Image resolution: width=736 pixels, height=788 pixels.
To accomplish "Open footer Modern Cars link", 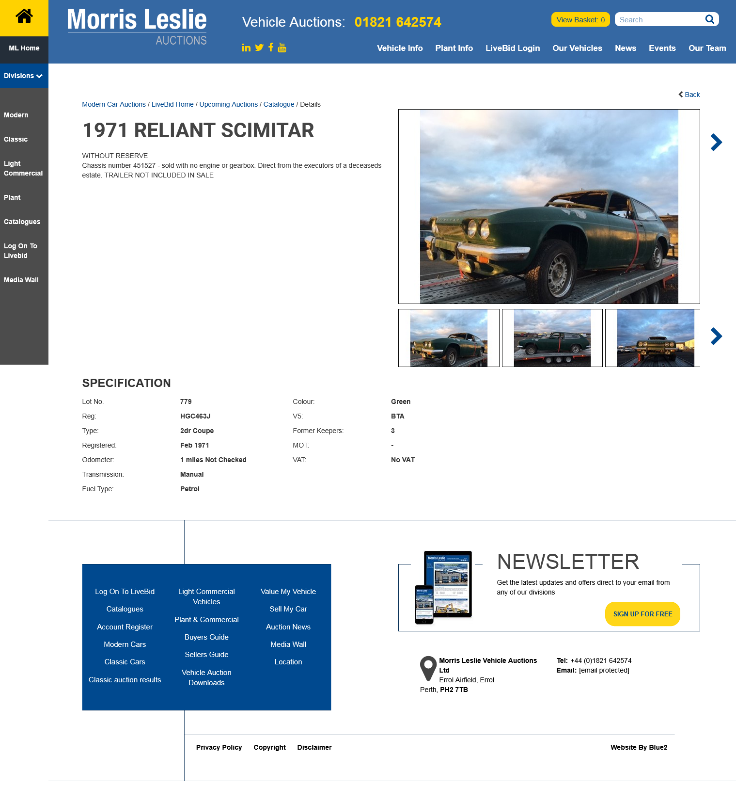I will (125, 644).
